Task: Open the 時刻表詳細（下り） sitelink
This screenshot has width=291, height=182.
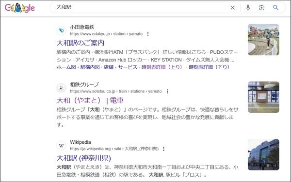Action: [209, 67]
